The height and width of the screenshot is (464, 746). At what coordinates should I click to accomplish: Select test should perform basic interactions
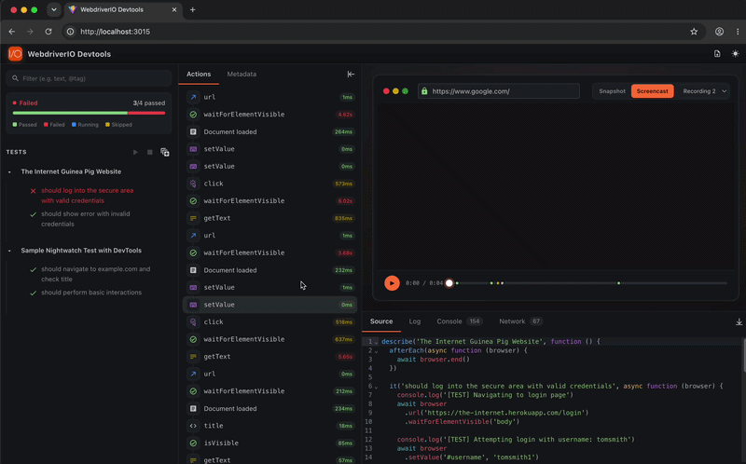91,293
